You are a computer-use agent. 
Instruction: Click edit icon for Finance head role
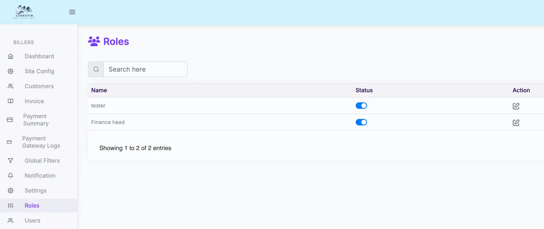click(516, 123)
